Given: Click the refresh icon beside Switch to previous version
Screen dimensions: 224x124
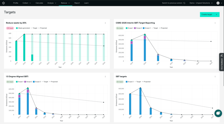Looking at the screenshot, I should 184,3.
